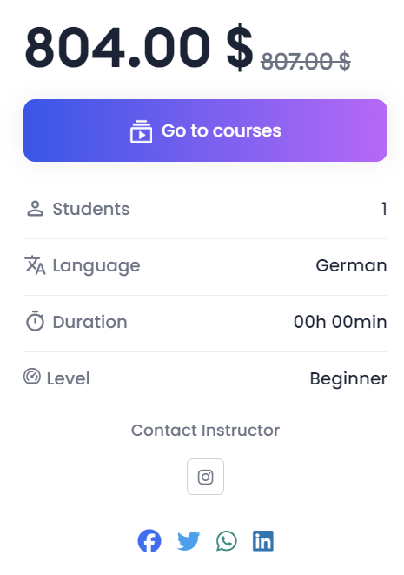Viewport: 404px width, 575px height.
Task: Share the course on Twitter
Action: (189, 540)
